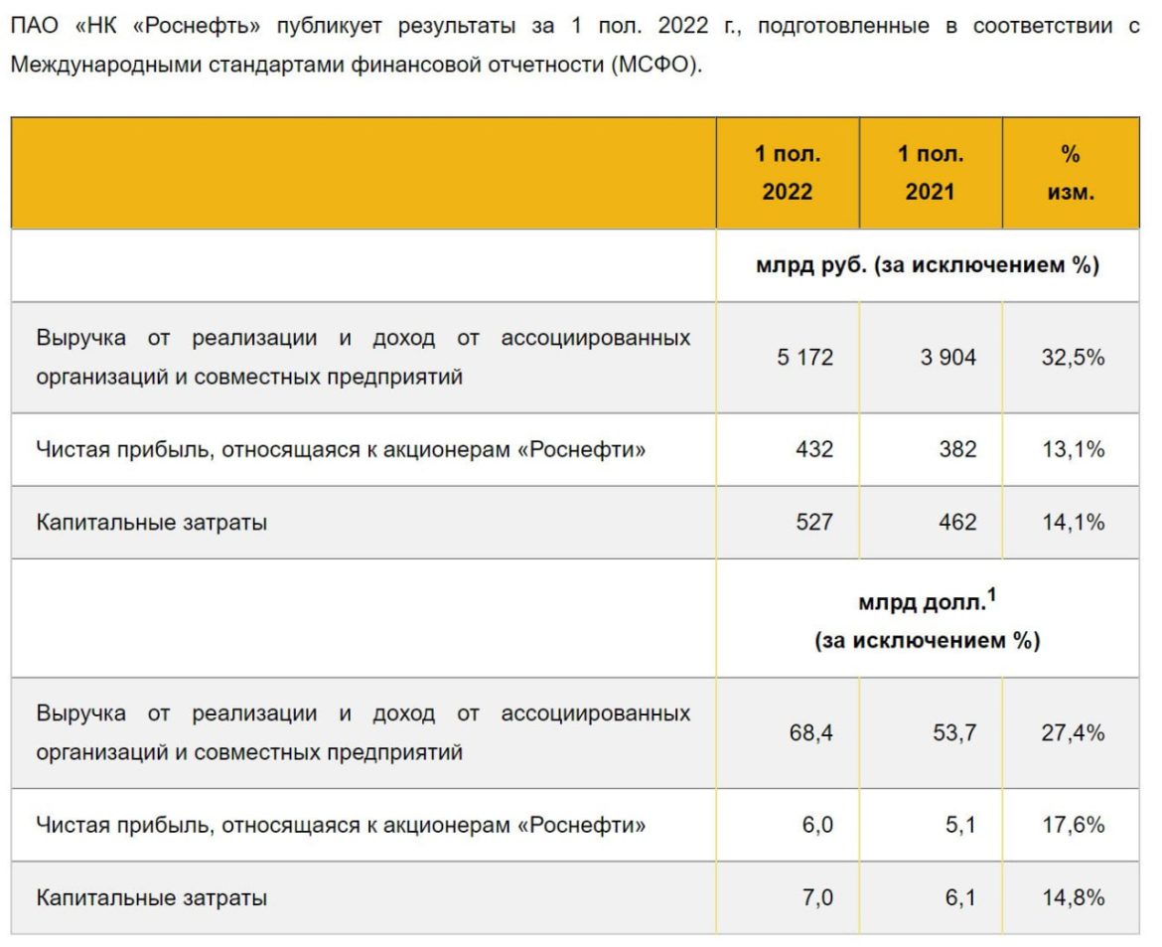
Task: Click the intro paragraph about ПАО «НК «Роснефть»
Action: pyautogui.click(x=574, y=46)
